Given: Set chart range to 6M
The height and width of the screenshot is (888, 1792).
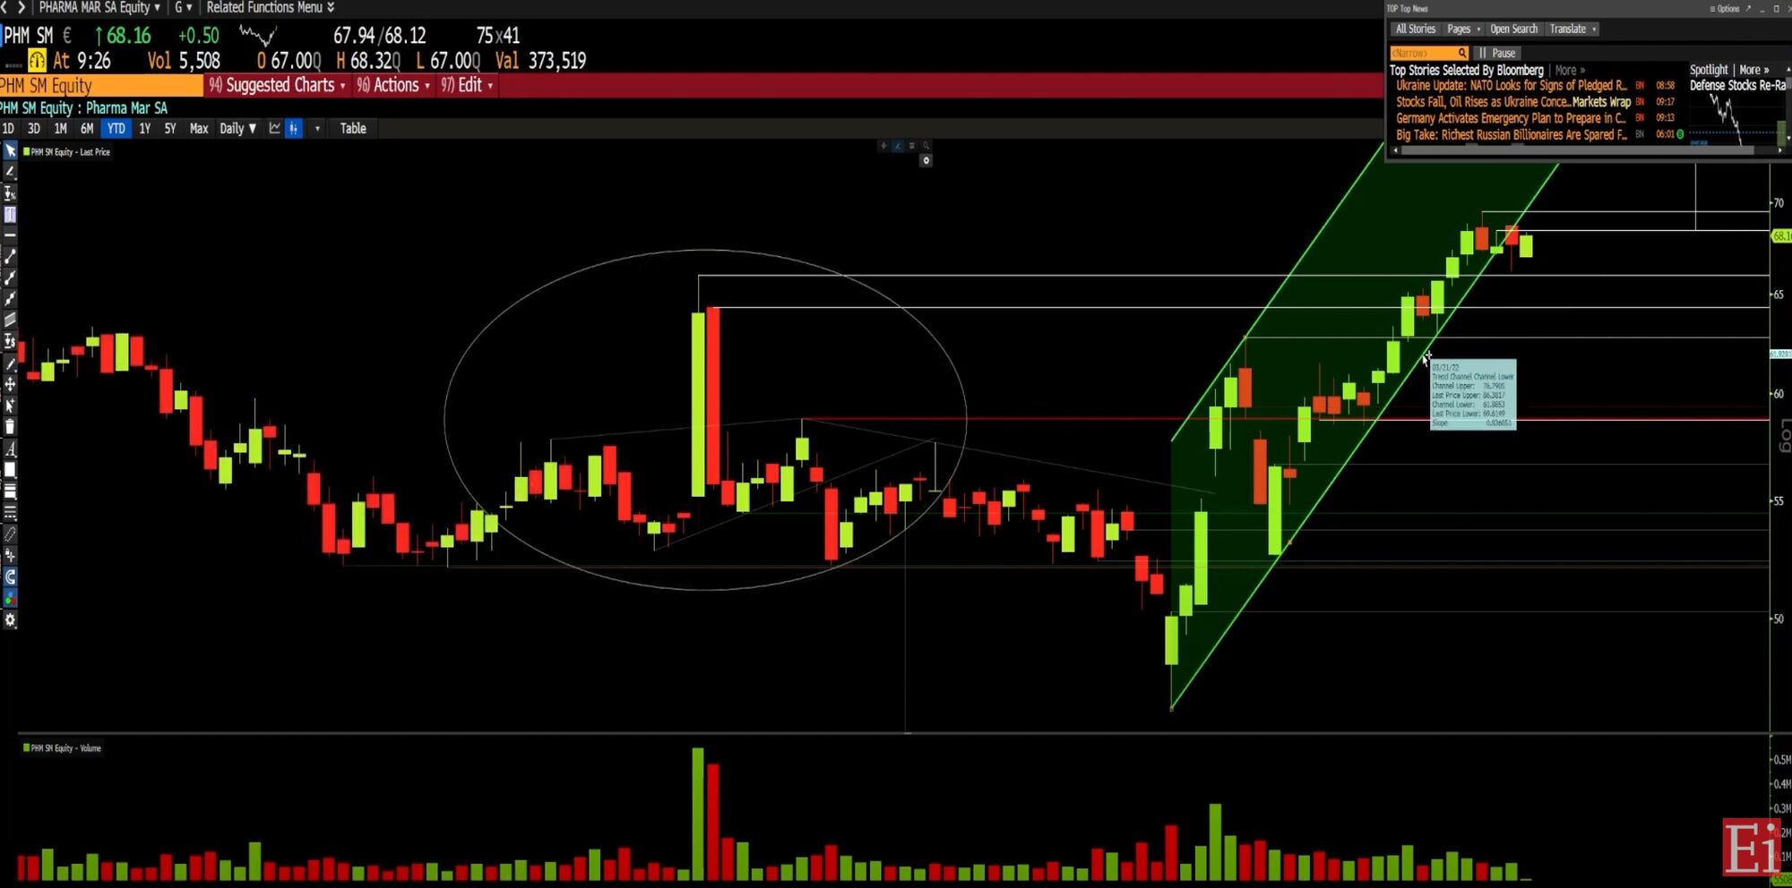Looking at the screenshot, I should coord(87,128).
